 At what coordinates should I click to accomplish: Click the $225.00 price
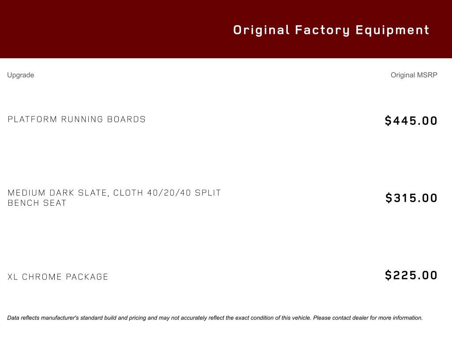(411, 275)
